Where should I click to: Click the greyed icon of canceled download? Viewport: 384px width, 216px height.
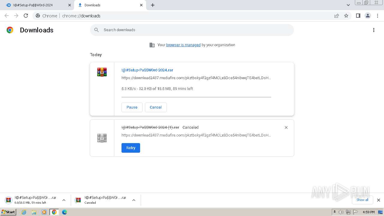coord(102,138)
